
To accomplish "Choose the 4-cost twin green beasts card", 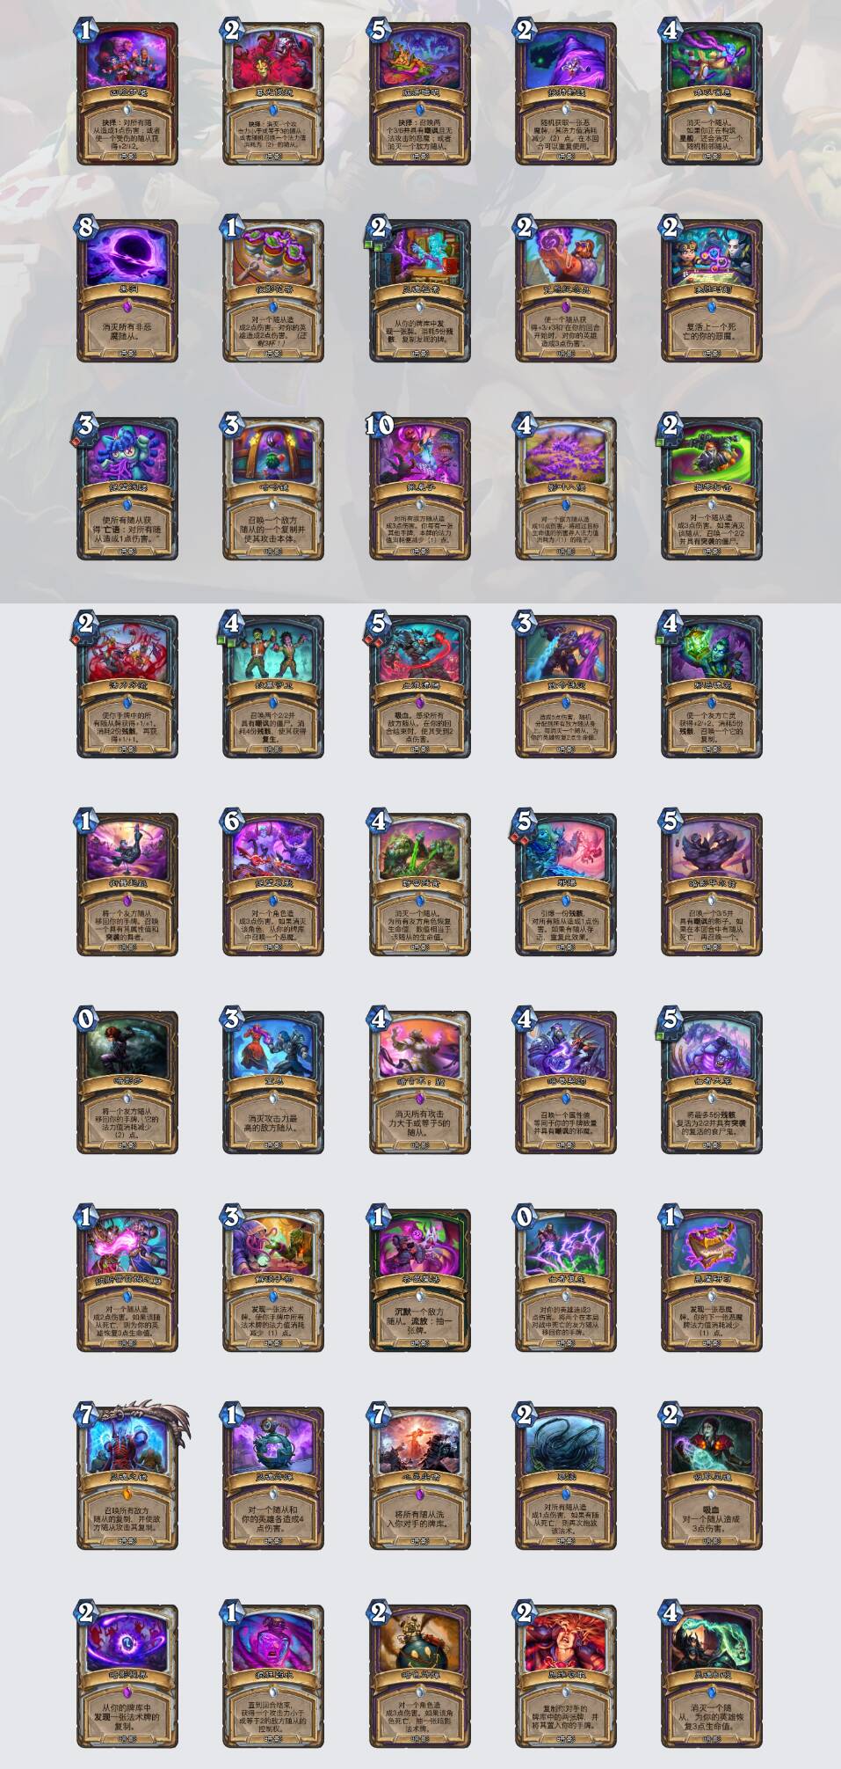I will coord(419,884).
